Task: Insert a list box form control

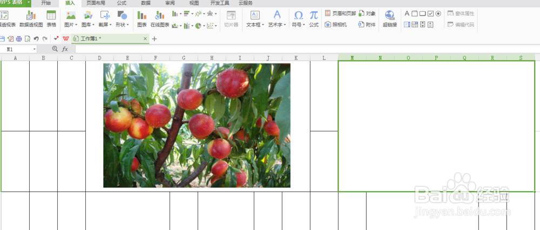Action: 407,25
